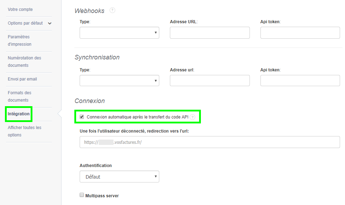Viewport: 345px width, 205px height.
Task: Select Intégration in the sidebar
Action: click(18, 114)
